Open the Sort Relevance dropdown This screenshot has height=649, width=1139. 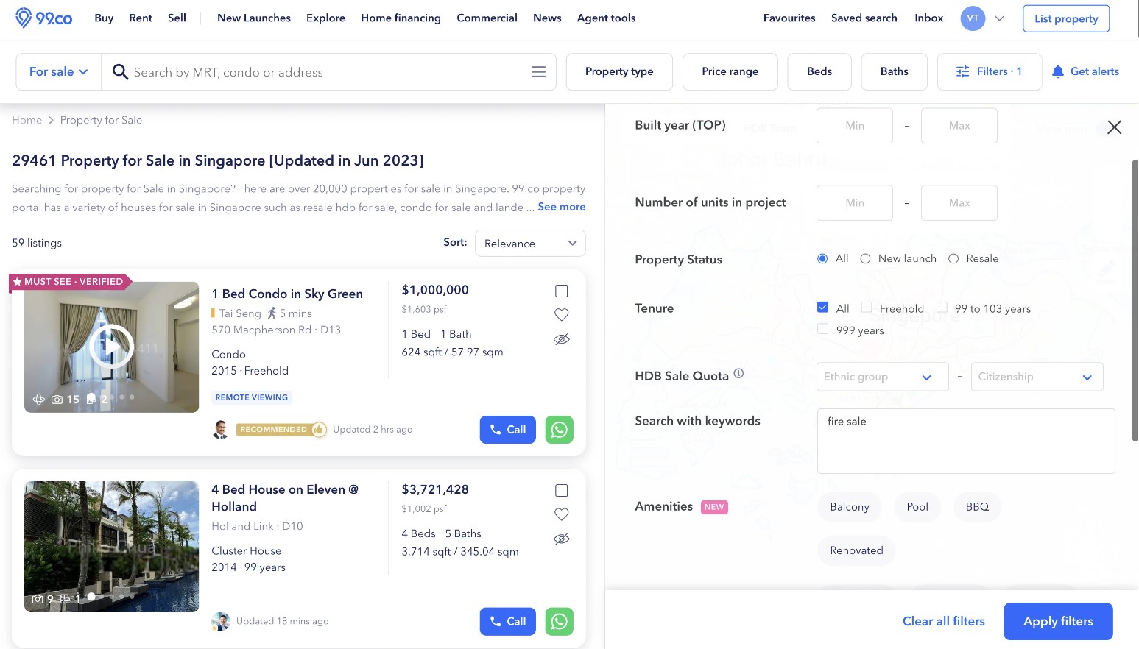[530, 244]
